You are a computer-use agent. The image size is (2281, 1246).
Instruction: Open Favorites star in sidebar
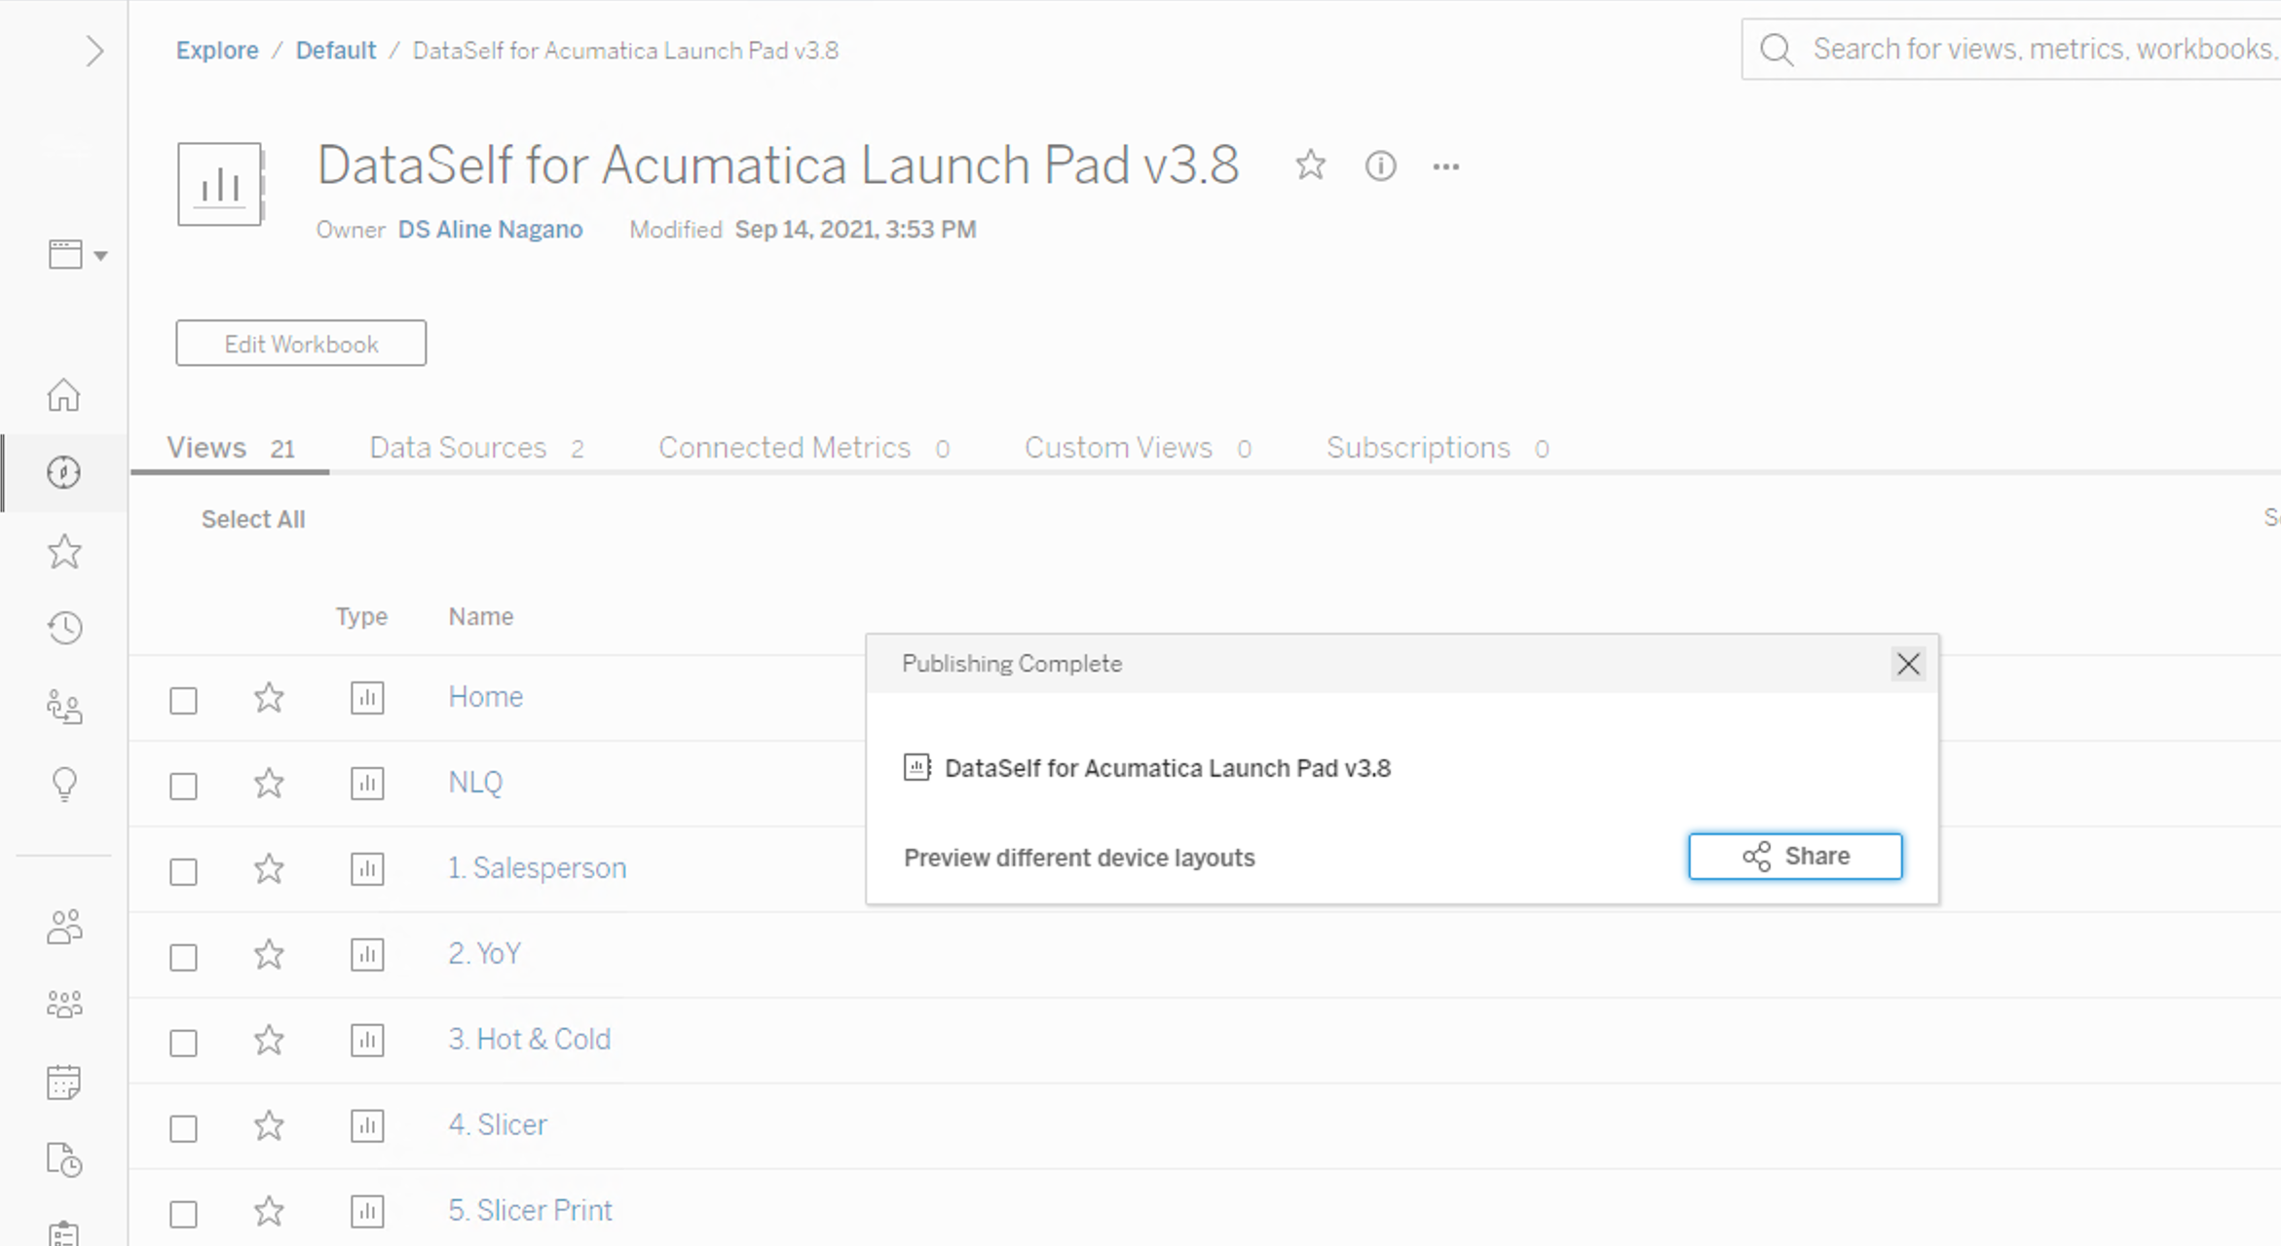point(64,552)
